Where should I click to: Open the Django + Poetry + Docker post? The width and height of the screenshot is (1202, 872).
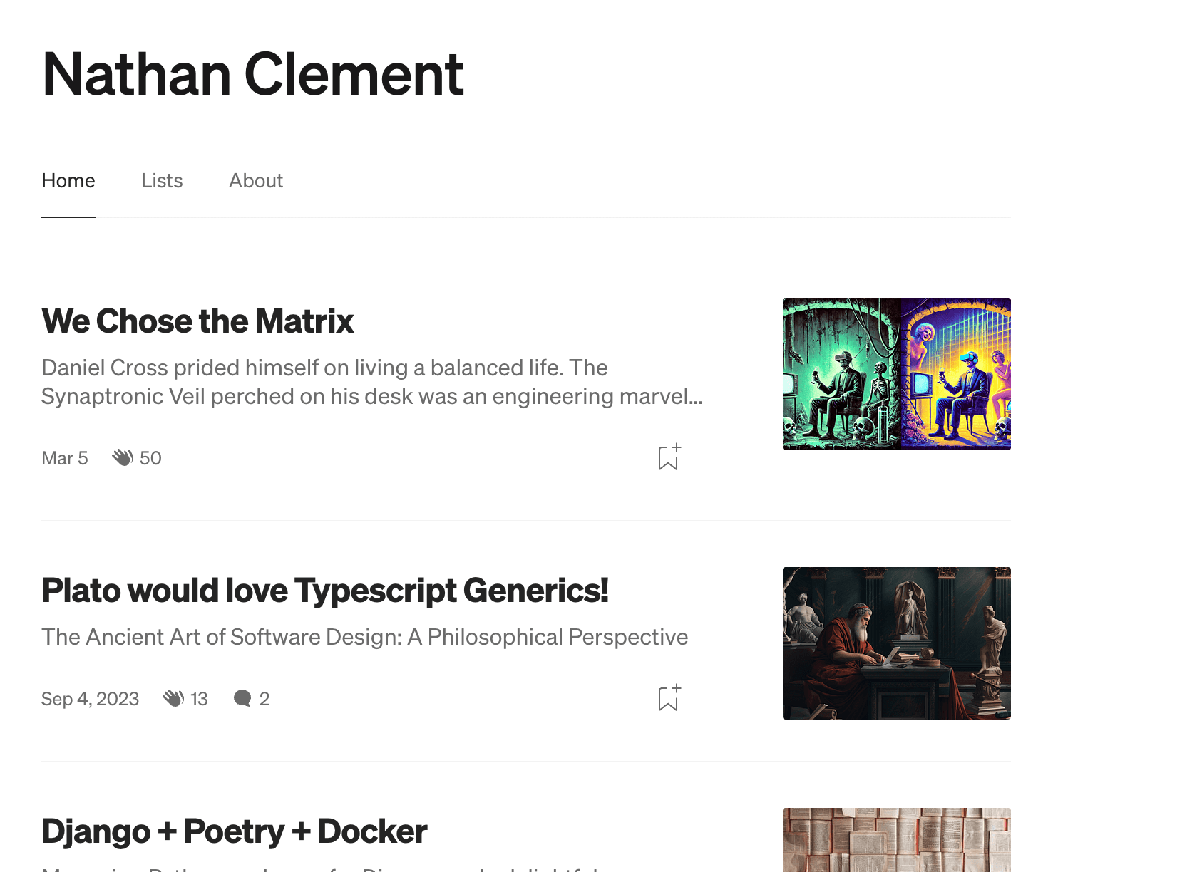[234, 830]
